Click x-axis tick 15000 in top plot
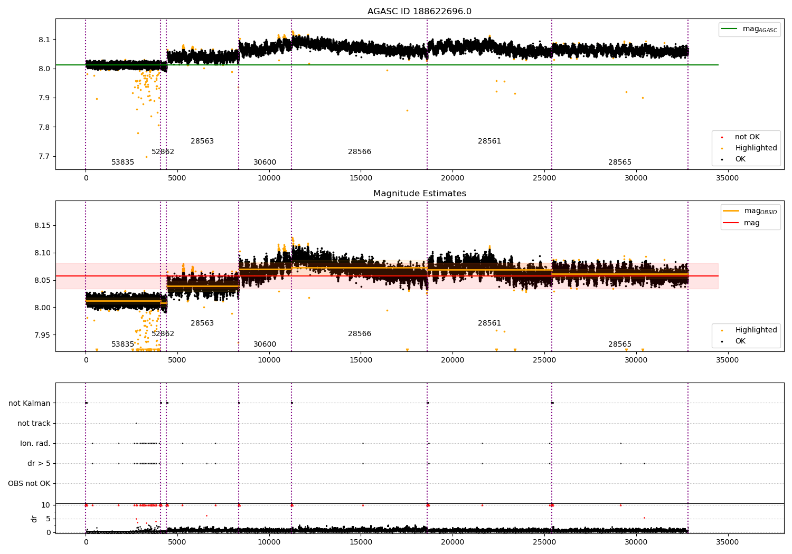Image resolution: width=792 pixels, height=554 pixels. pyautogui.click(x=361, y=178)
